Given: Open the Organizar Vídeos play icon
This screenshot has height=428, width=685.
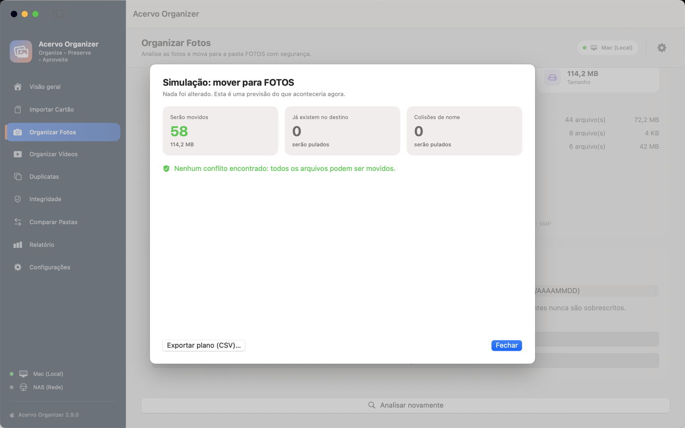Looking at the screenshot, I should click(x=18, y=154).
